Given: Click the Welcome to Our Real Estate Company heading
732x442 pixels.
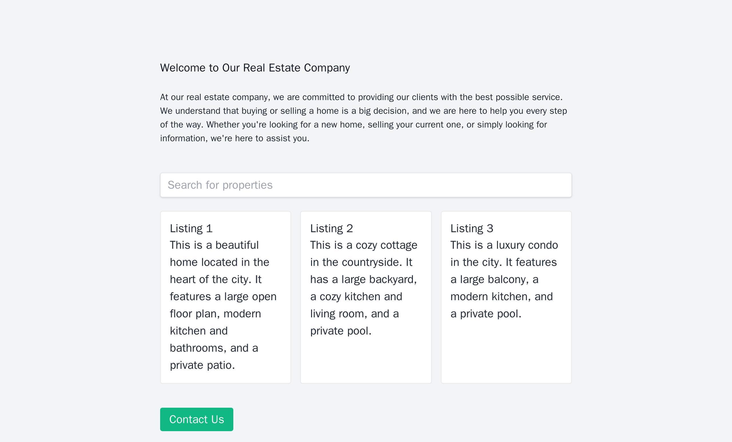Looking at the screenshot, I should tap(255, 67).
